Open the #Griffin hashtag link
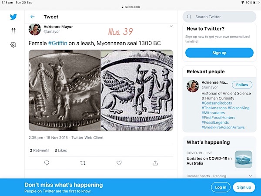The width and height of the screenshot is (261, 196). point(57,43)
